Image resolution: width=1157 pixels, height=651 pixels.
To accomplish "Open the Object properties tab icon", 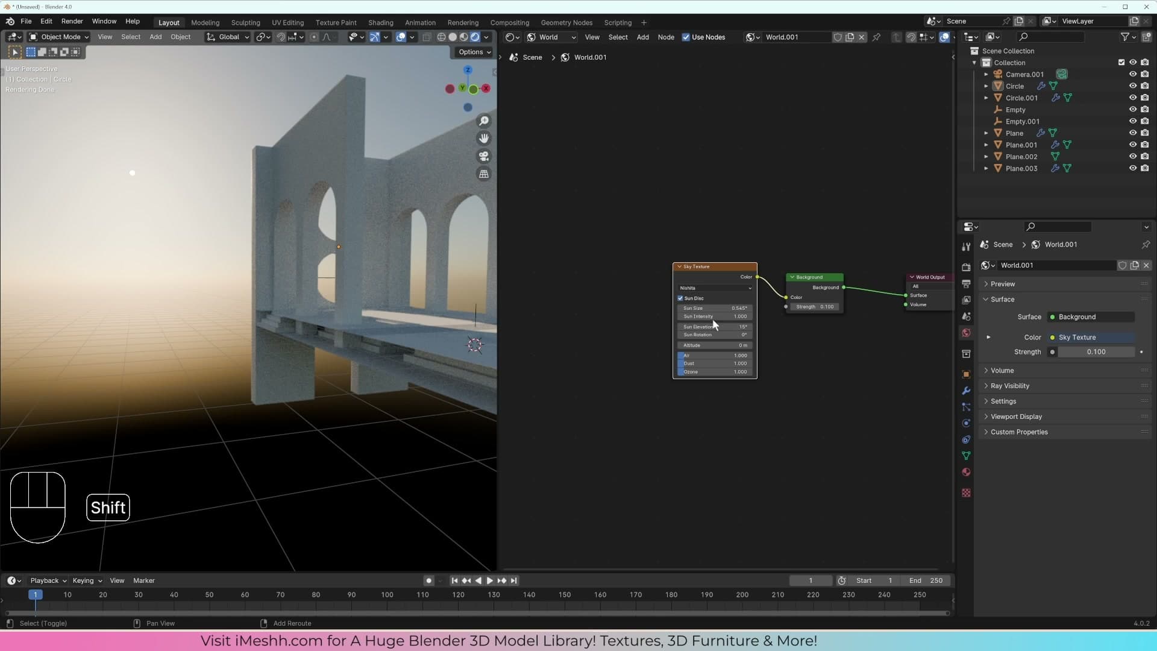I will click(967, 374).
